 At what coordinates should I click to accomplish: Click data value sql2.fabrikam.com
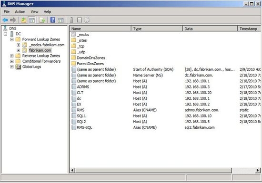(200, 127)
